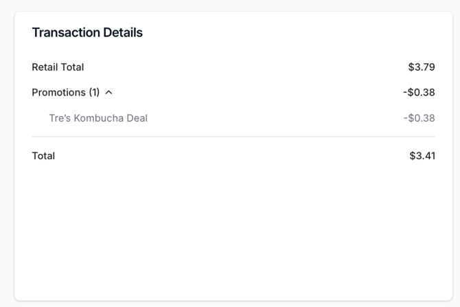Click the "Transaction Details" heading

[87, 32]
